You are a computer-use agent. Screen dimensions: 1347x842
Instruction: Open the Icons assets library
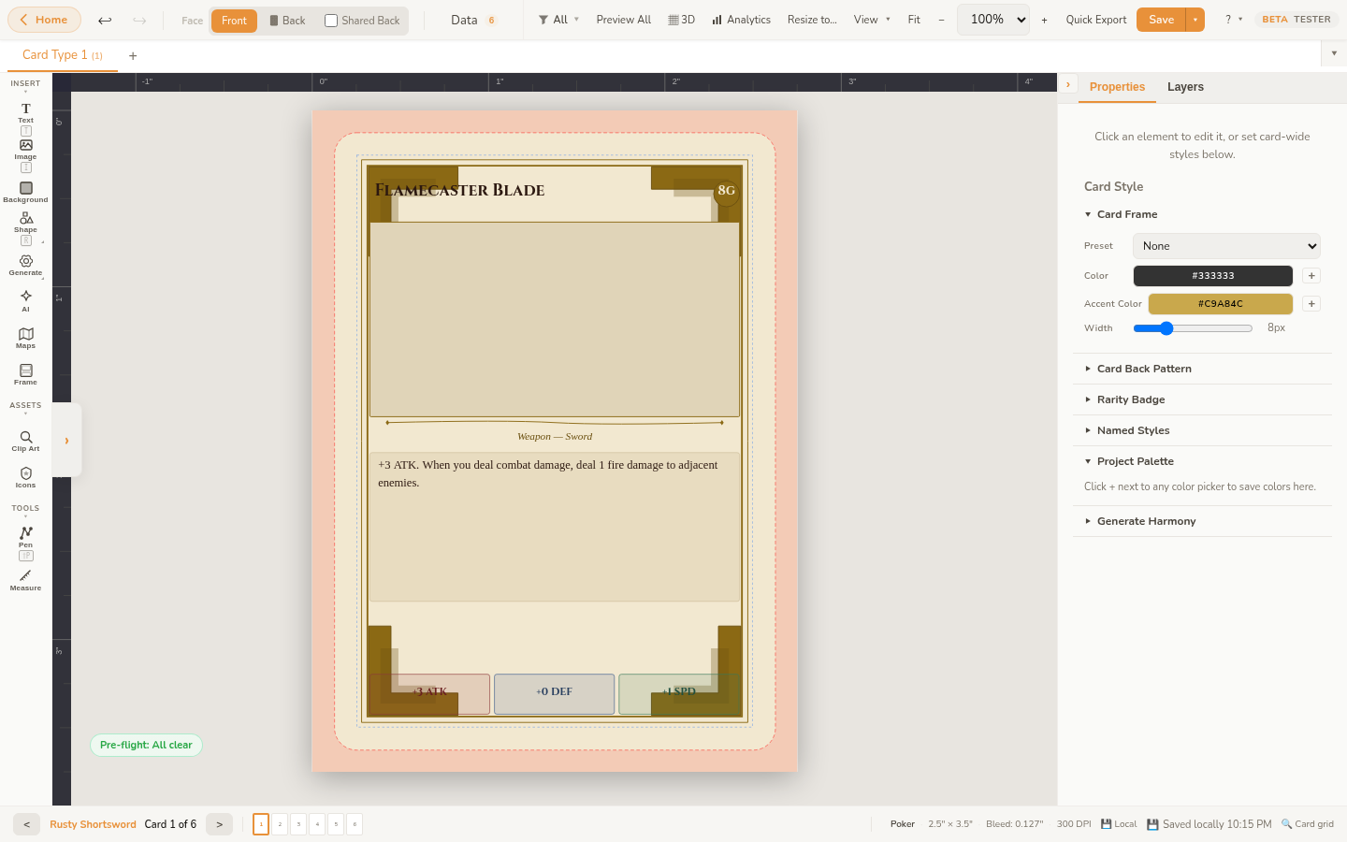coord(25,478)
